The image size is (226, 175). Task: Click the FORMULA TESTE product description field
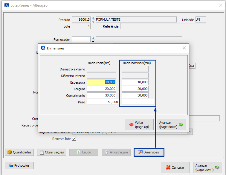(x=136, y=19)
